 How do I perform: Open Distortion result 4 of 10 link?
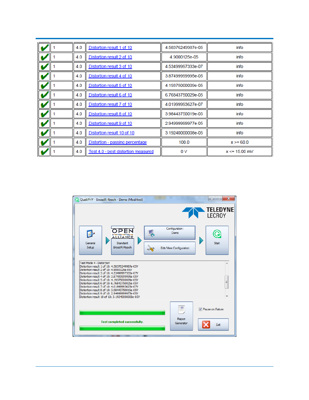[110, 76]
